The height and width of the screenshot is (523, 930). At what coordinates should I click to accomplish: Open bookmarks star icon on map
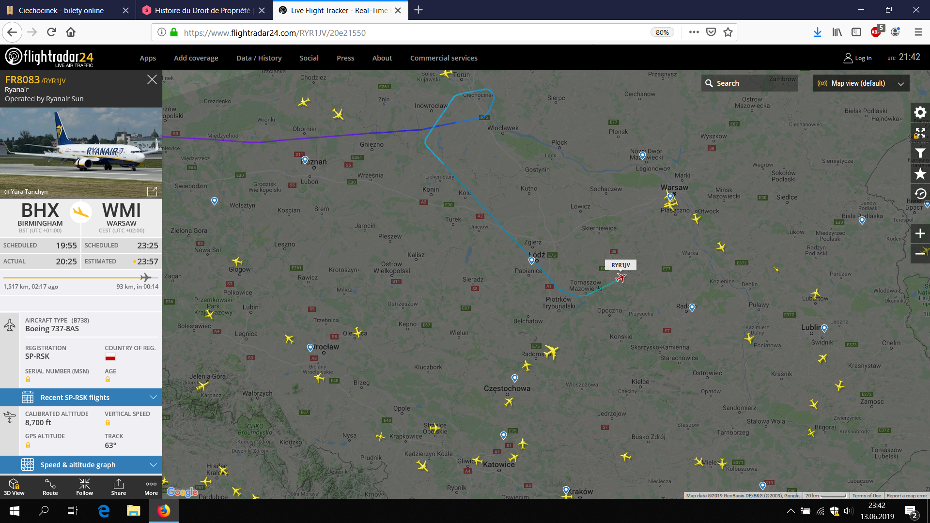point(920,174)
